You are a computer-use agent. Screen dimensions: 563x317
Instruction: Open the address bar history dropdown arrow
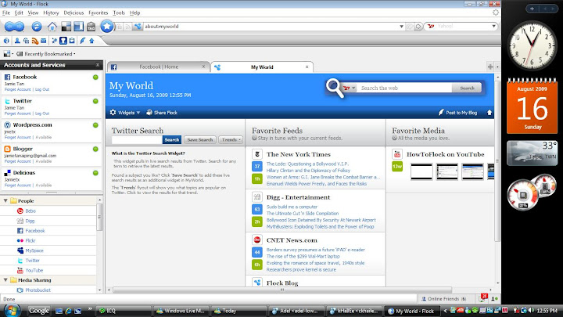[401, 27]
